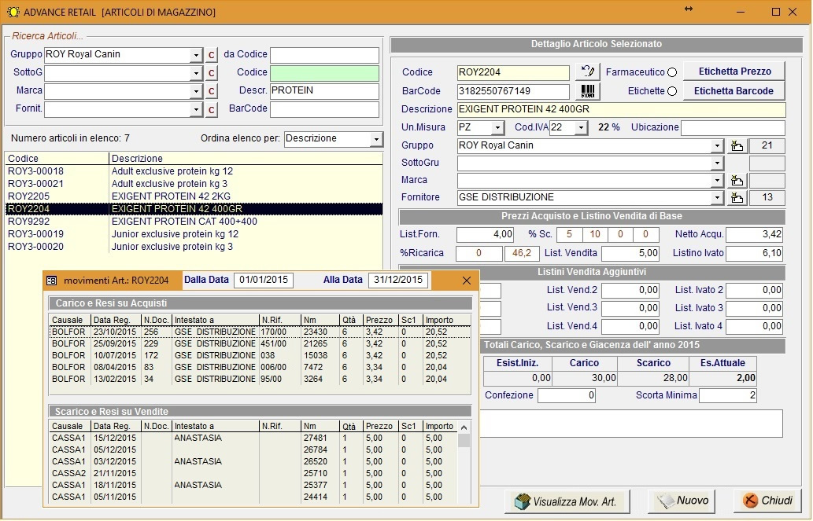Open the Ordina elenco per dropdown
Screen dimensions: 813x521
376,139
